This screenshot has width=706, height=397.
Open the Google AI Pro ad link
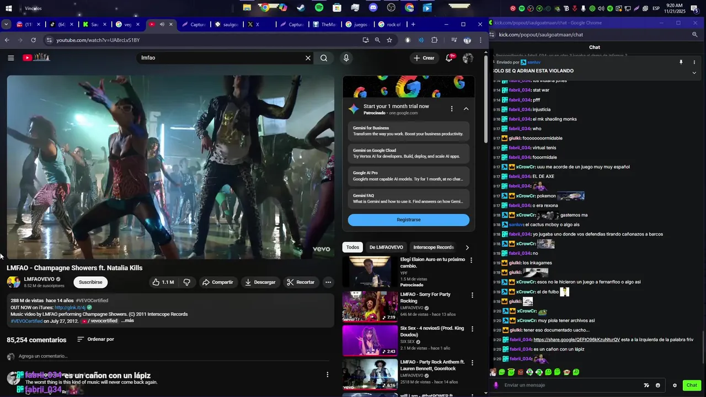409,176
